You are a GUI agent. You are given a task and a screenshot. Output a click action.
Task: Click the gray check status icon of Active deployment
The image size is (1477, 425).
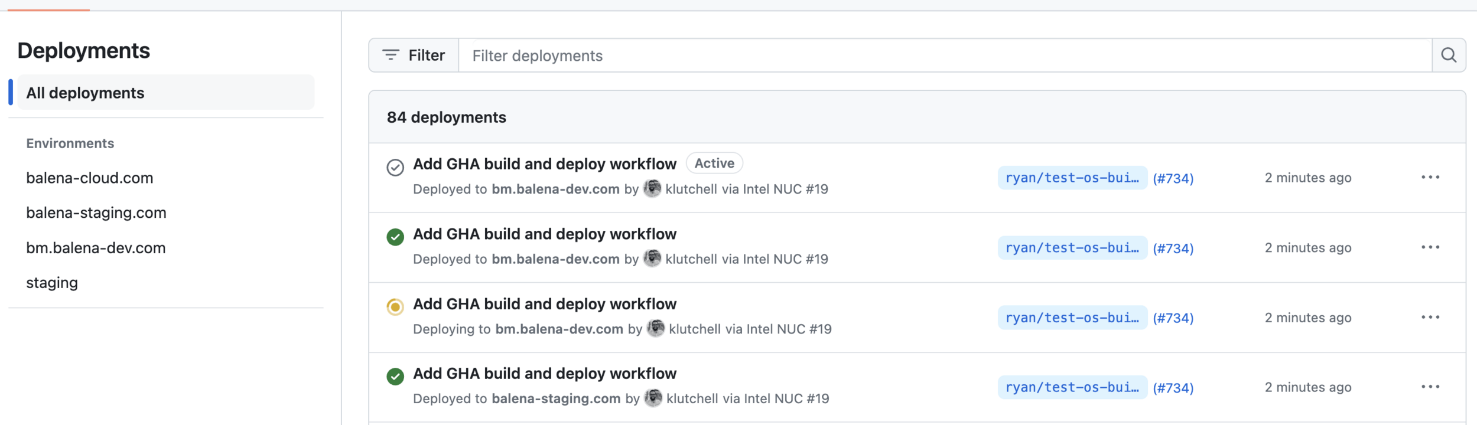[x=395, y=168]
